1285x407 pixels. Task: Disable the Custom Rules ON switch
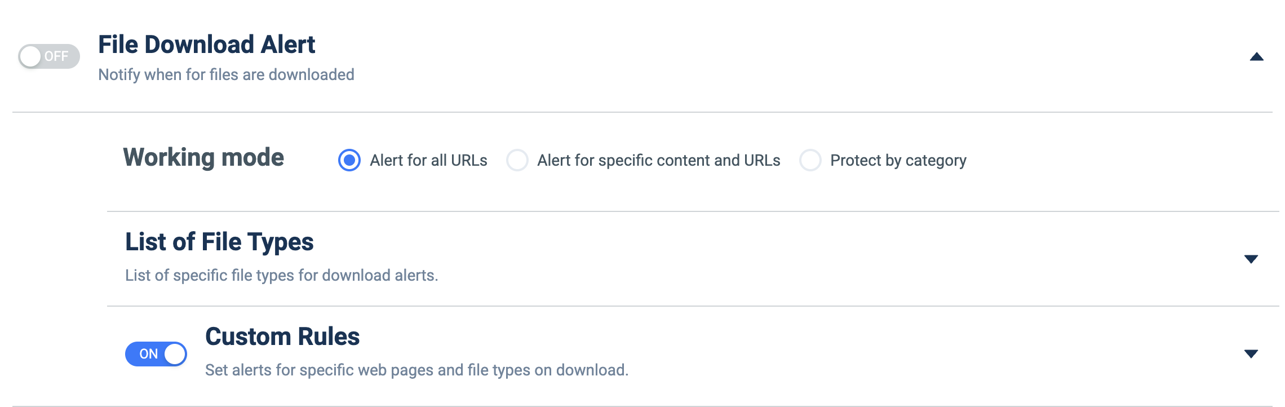click(x=156, y=354)
